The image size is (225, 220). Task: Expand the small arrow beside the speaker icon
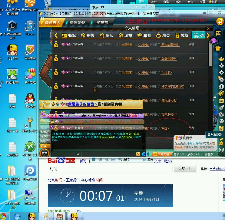[147, 154]
